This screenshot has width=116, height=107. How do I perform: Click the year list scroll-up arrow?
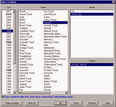[x=14, y=11]
